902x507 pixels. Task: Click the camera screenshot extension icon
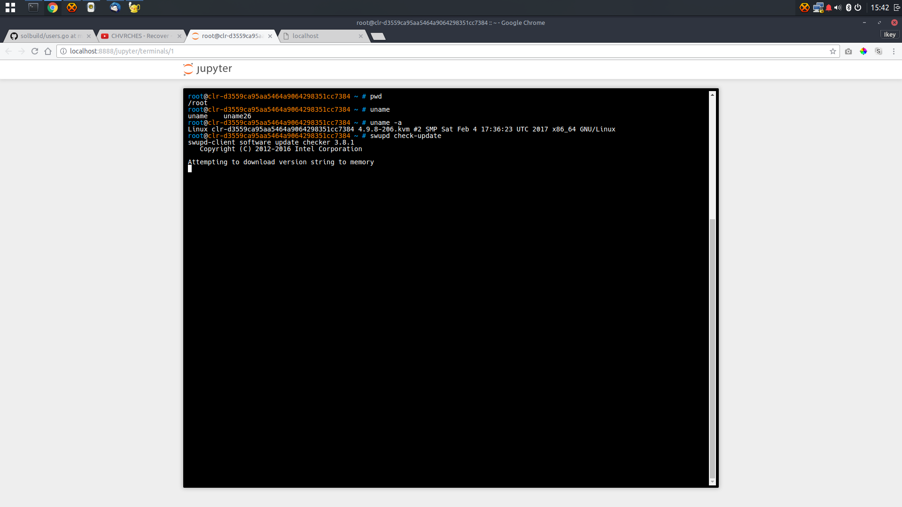[848, 51]
